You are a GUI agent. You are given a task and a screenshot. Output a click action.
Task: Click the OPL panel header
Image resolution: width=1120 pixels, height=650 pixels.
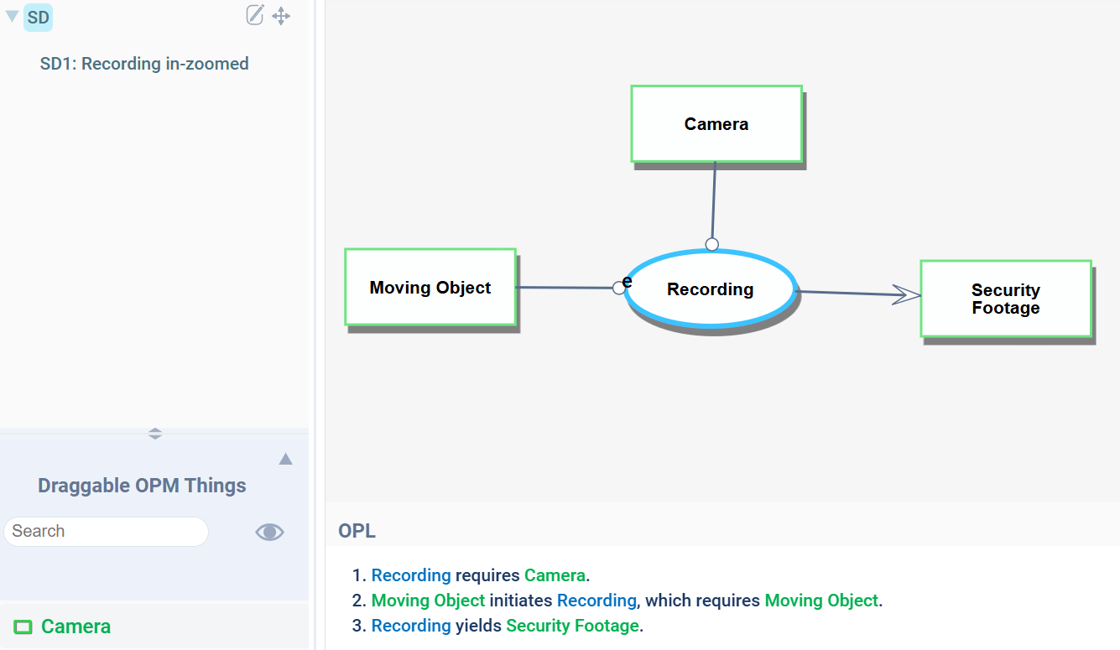(357, 531)
